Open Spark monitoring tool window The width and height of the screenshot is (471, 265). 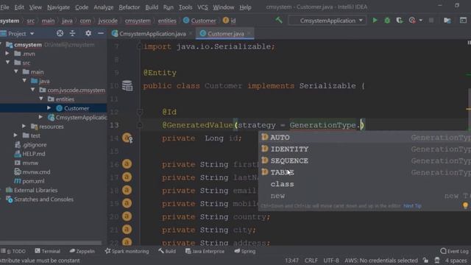point(127,251)
